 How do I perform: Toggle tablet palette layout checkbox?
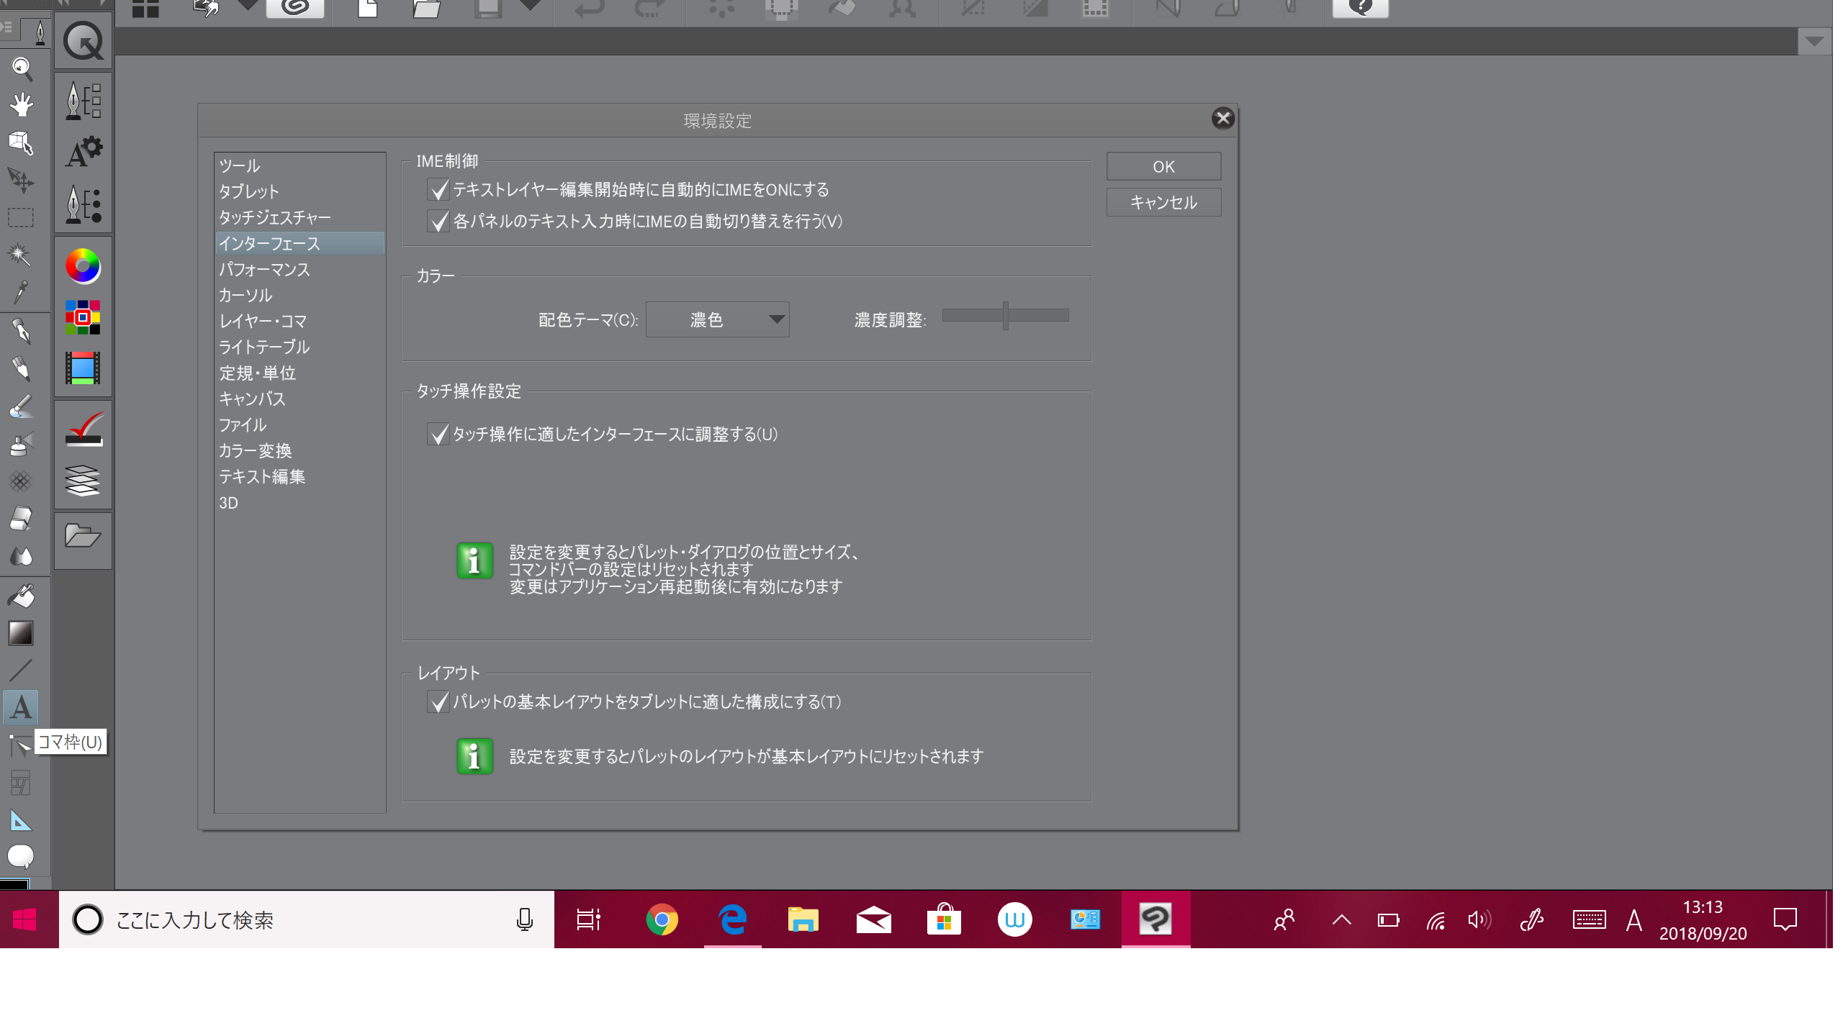438,702
